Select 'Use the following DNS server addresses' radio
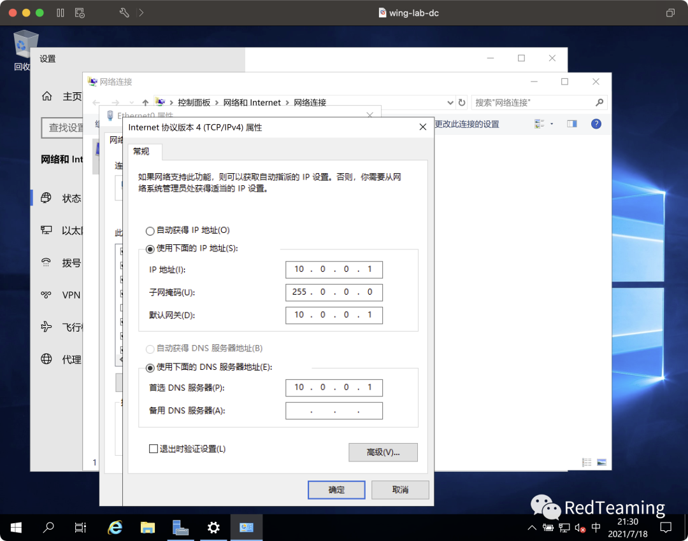The width and height of the screenshot is (688, 541). (x=150, y=367)
